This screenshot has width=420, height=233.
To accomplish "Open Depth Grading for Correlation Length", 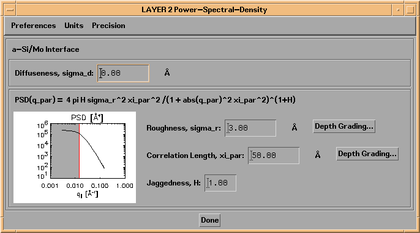I will pos(367,154).
